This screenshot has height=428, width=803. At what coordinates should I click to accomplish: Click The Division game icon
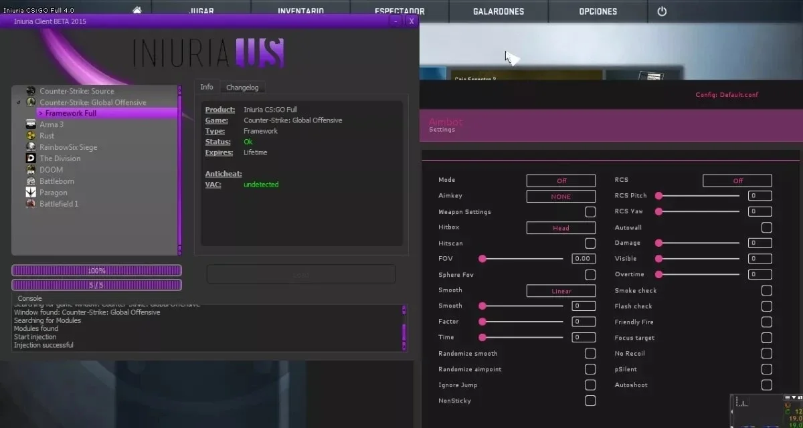31,158
